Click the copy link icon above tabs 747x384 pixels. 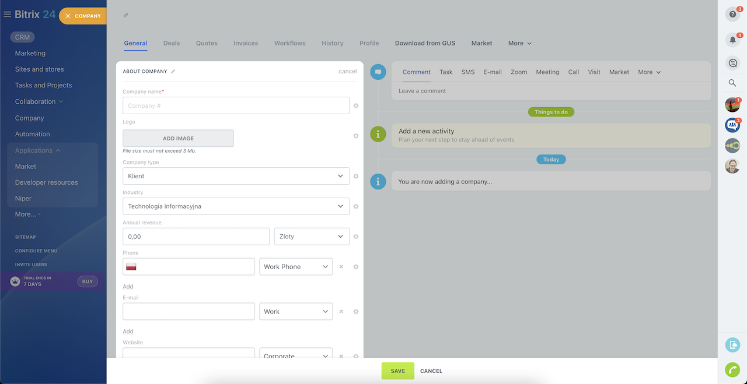coord(126,15)
